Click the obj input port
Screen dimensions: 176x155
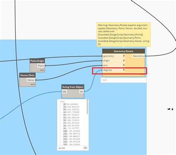click(64, 92)
